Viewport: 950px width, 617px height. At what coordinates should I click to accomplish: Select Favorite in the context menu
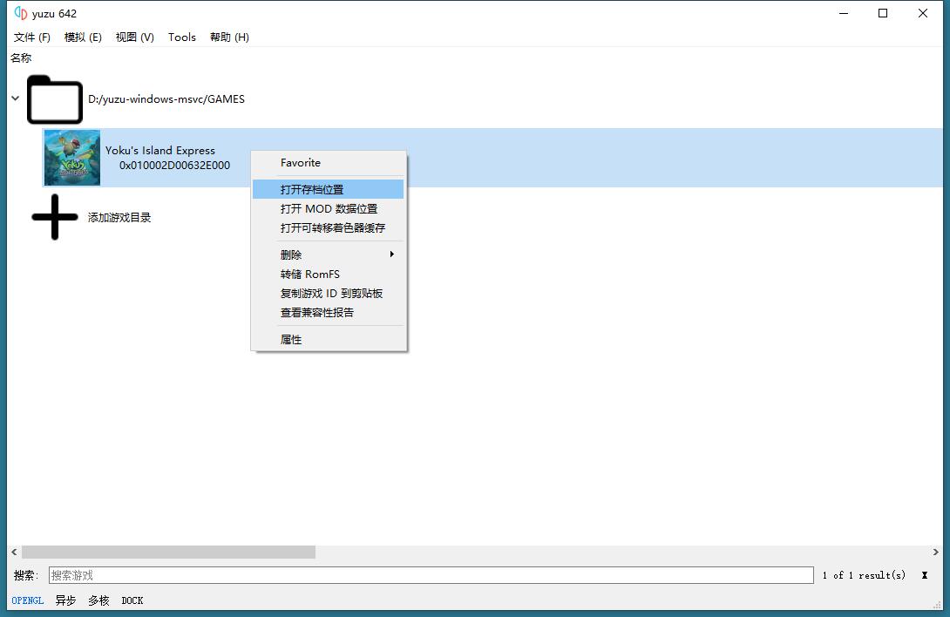[301, 163]
